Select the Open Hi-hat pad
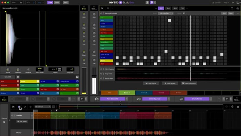Viewport: 241px width, 136px height. pos(69,81)
